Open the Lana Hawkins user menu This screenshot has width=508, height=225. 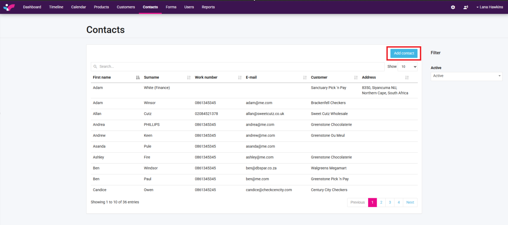tap(489, 7)
